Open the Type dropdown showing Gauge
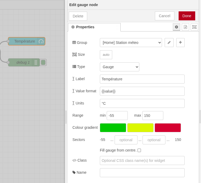The height and width of the screenshot is (183, 201). 120,67
